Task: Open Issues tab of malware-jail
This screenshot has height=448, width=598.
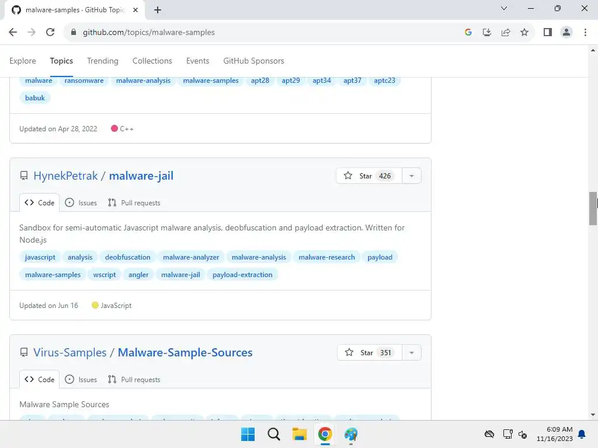Action: [x=81, y=202]
